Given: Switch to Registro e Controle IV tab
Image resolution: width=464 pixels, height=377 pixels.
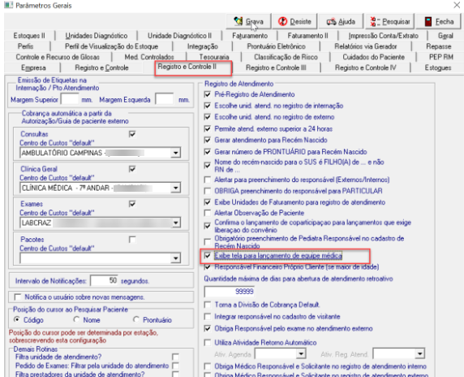Looking at the screenshot, I should click(x=366, y=68).
